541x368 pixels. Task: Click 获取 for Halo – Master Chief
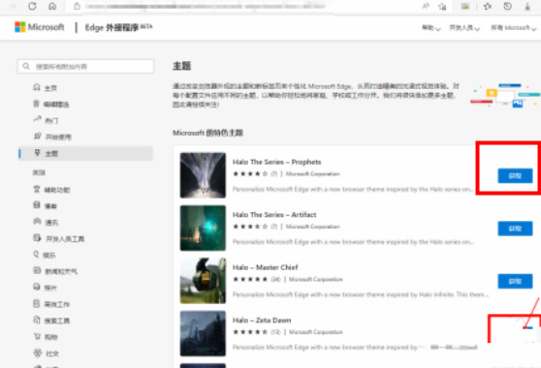coord(515,281)
